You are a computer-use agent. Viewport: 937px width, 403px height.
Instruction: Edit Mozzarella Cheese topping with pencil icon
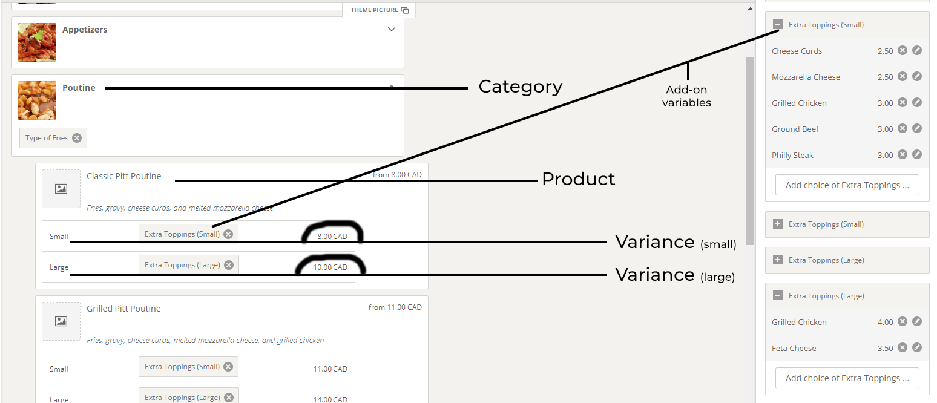(917, 77)
